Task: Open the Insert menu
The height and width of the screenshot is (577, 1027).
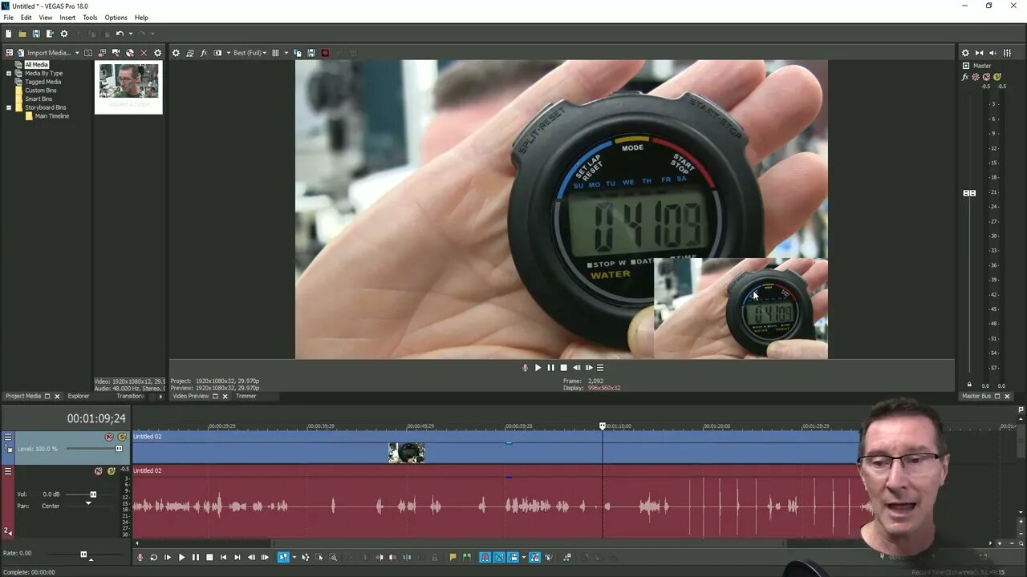Action: 67,18
